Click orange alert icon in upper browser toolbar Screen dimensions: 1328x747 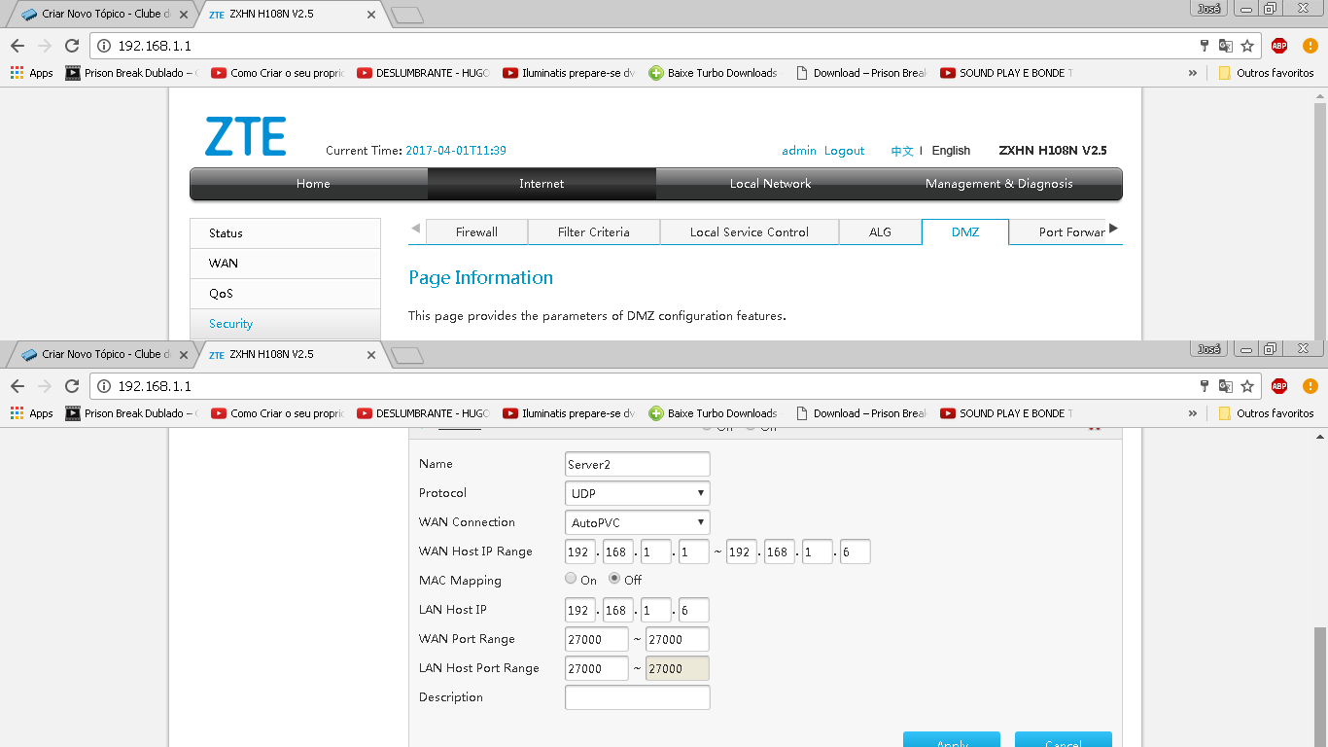tap(1310, 46)
